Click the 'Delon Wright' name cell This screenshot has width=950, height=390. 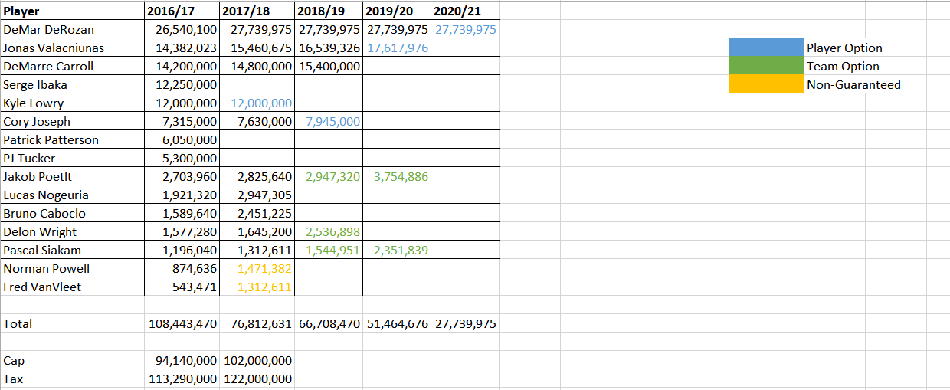(x=72, y=231)
